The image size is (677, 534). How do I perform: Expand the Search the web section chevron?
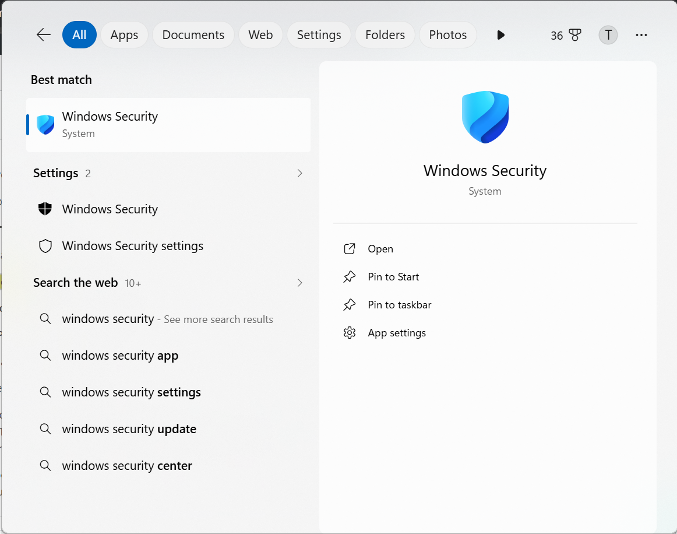point(299,283)
